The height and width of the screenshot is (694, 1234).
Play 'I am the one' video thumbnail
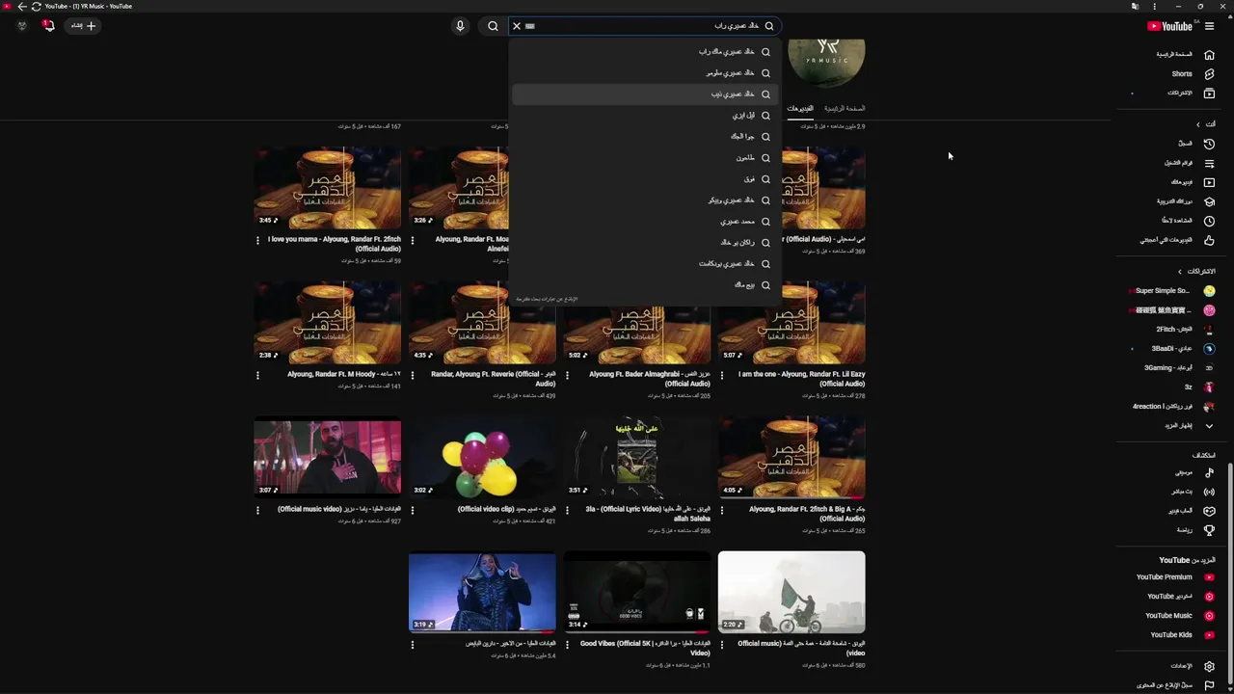(x=791, y=323)
